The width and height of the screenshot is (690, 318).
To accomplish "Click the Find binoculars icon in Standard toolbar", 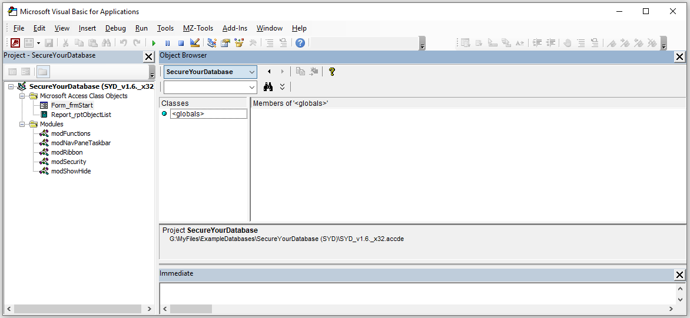I will point(106,42).
